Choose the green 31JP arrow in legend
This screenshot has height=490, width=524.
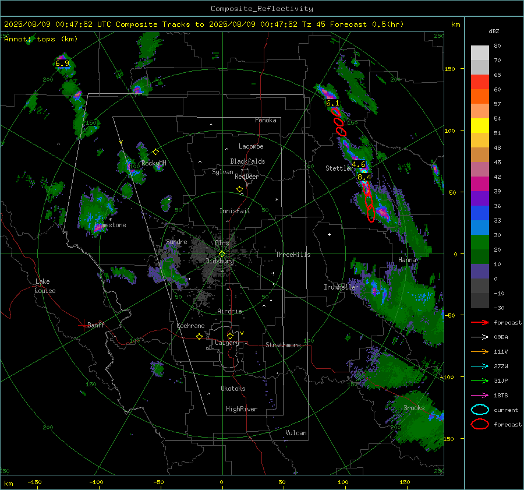480,380
